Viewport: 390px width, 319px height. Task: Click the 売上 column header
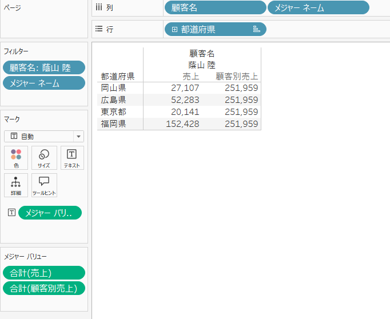tap(190, 76)
